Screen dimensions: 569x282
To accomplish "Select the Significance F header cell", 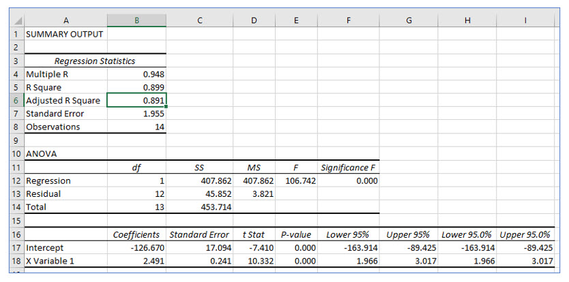I will pyautogui.click(x=349, y=168).
